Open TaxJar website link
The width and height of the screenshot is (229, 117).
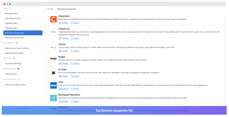tap(64, 51)
